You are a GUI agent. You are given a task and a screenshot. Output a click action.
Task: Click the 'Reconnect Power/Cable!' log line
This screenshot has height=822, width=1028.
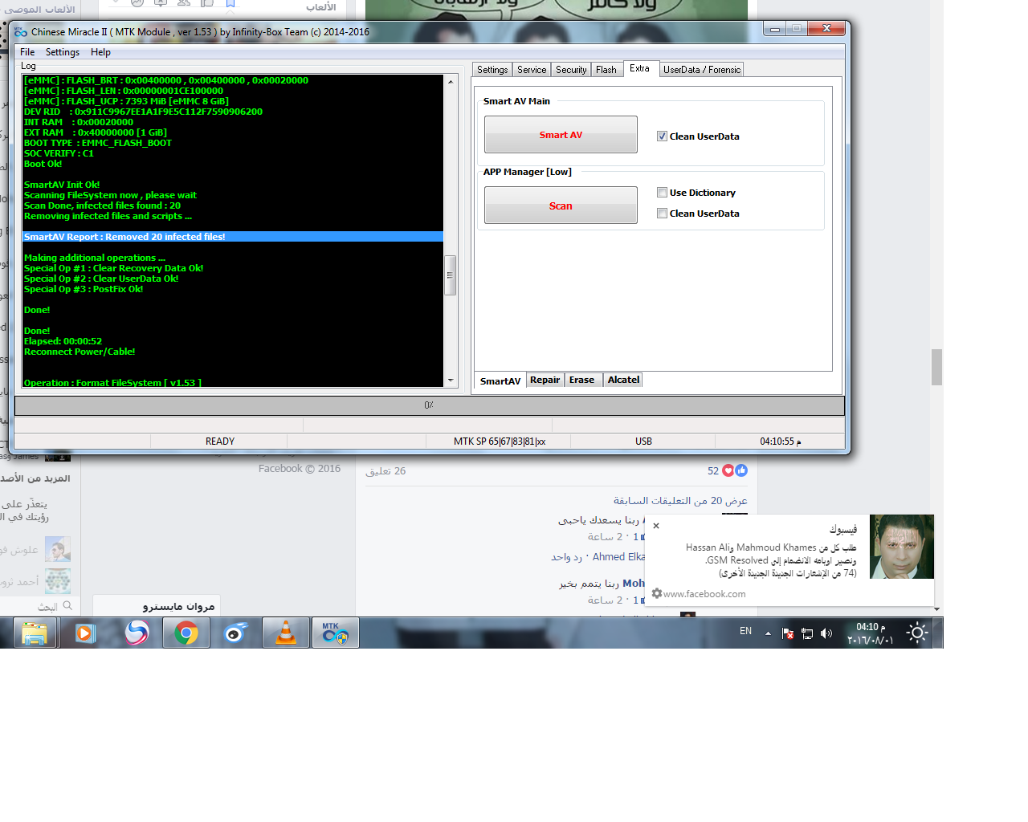click(80, 352)
